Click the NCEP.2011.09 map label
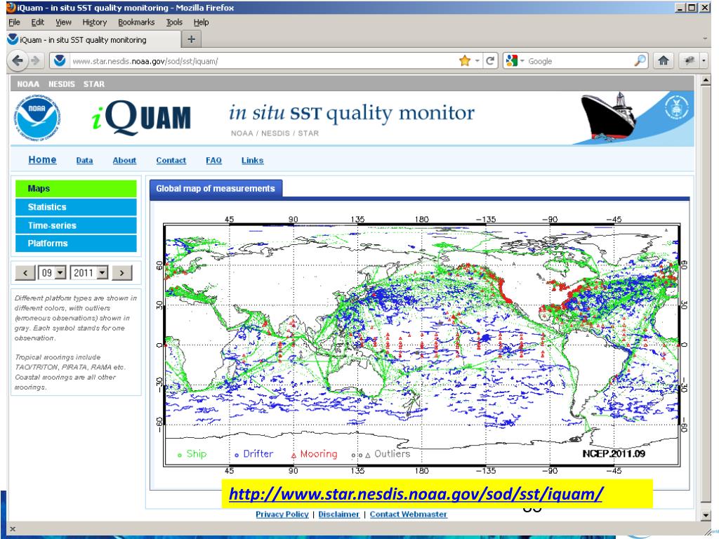The height and width of the screenshot is (539, 719). tap(614, 453)
